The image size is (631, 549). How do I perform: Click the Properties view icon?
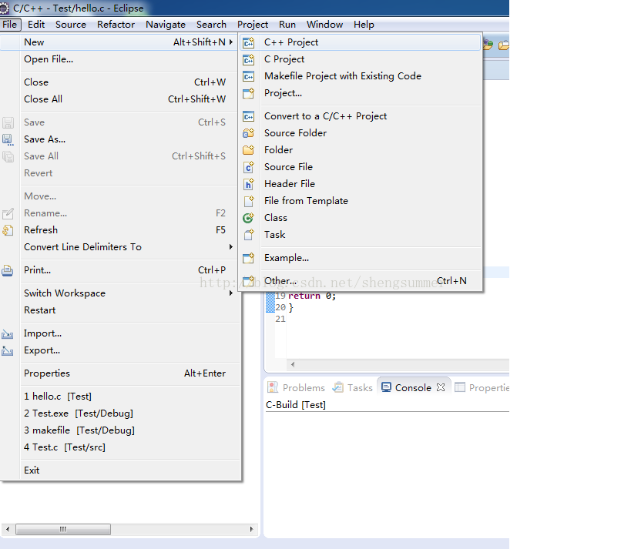[x=459, y=387]
